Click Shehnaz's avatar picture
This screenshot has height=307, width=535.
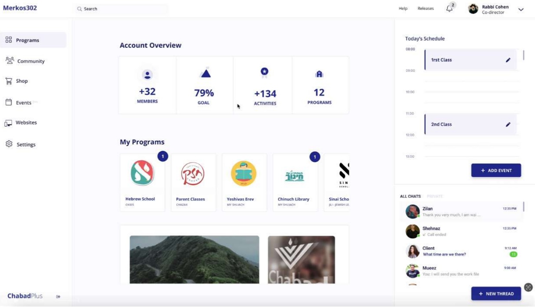[x=412, y=231]
